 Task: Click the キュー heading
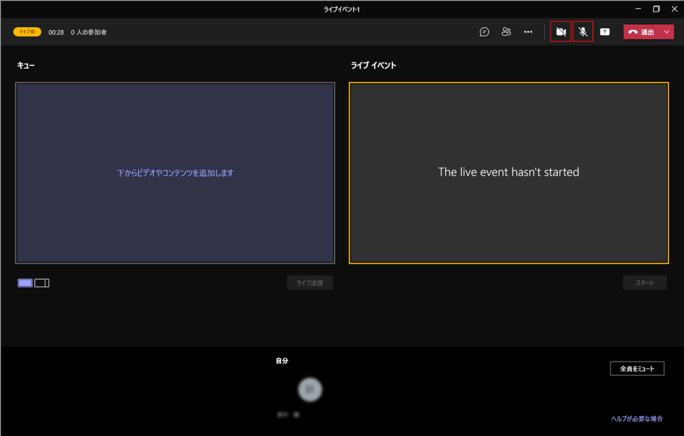[x=26, y=65]
